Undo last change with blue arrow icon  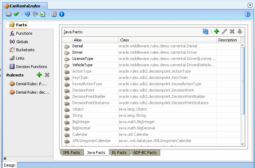[27, 14]
